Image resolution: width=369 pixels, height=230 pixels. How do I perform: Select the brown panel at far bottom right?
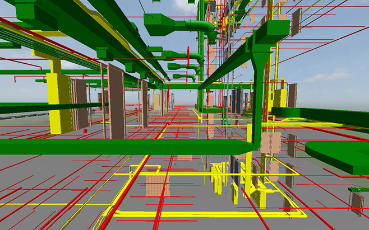pyautogui.click(x=356, y=201)
